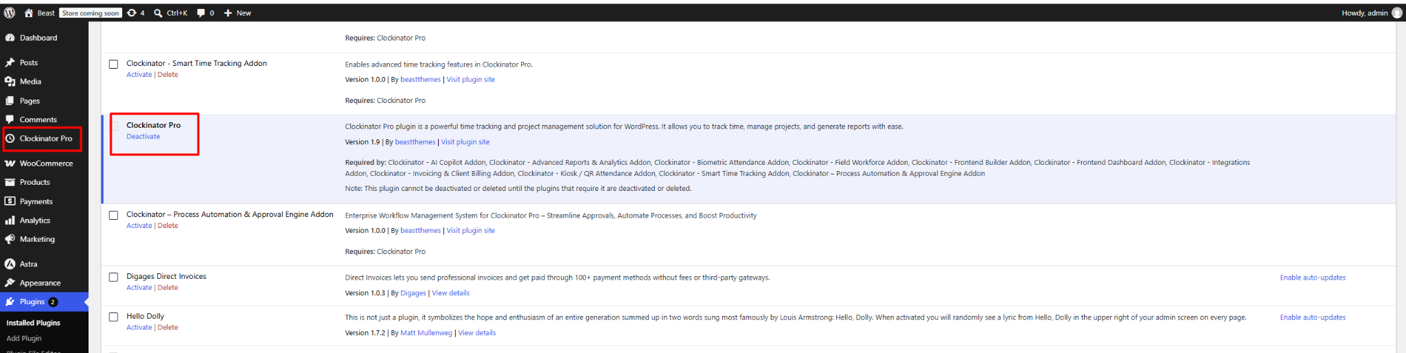The height and width of the screenshot is (353, 1406).
Task: Open Add Plugin submenu item
Action: (24, 338)
